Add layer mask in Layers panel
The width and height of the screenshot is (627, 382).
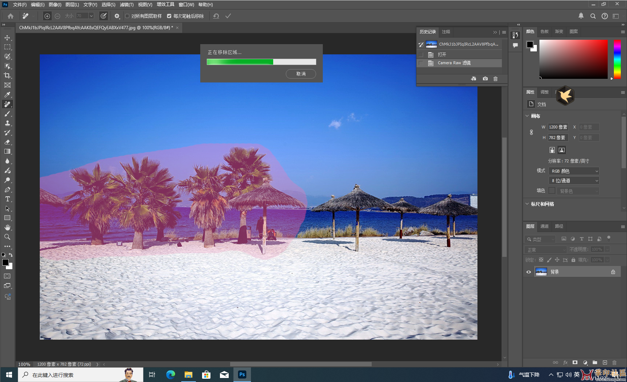pyautogui.click(x=575, y=362)
